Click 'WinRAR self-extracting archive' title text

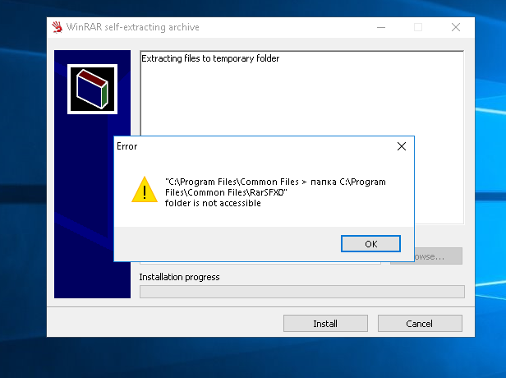coord(132,27)
